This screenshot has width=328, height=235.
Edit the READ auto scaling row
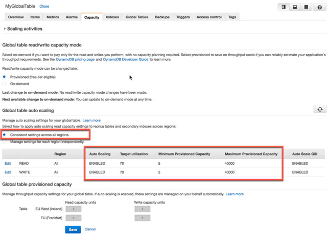point(8,163)
